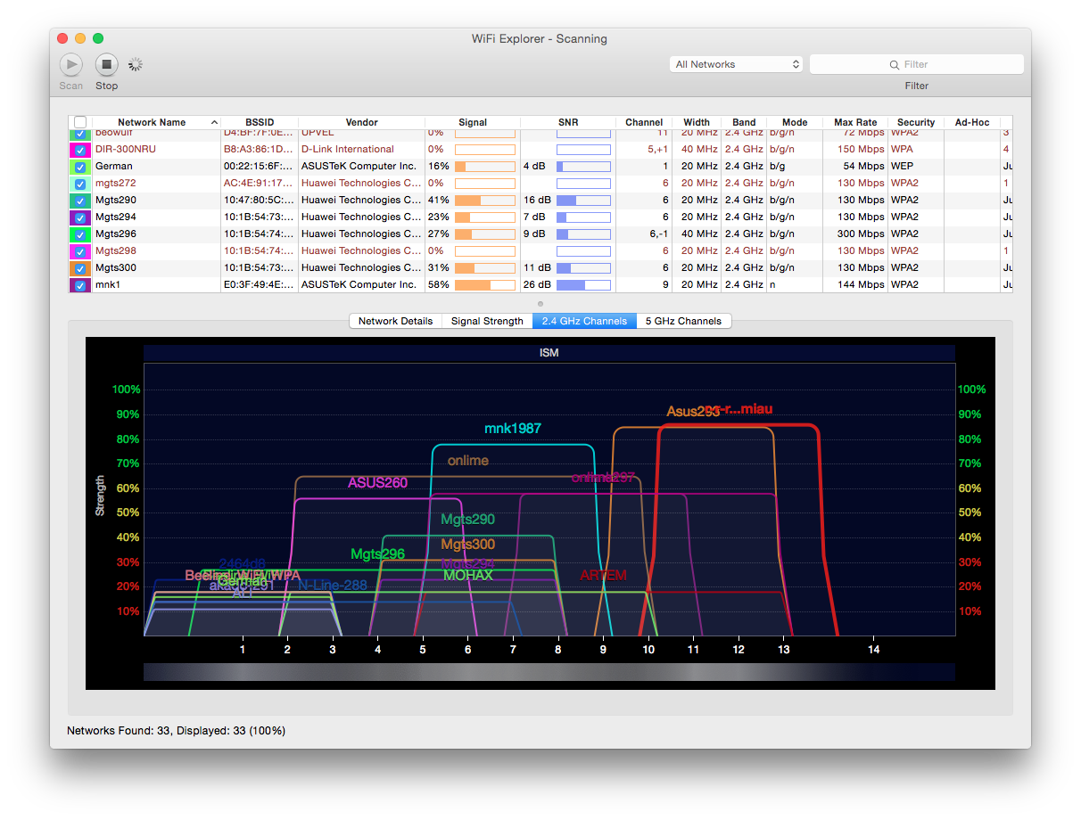Toggle the select-all checkbox in table header

80,123
